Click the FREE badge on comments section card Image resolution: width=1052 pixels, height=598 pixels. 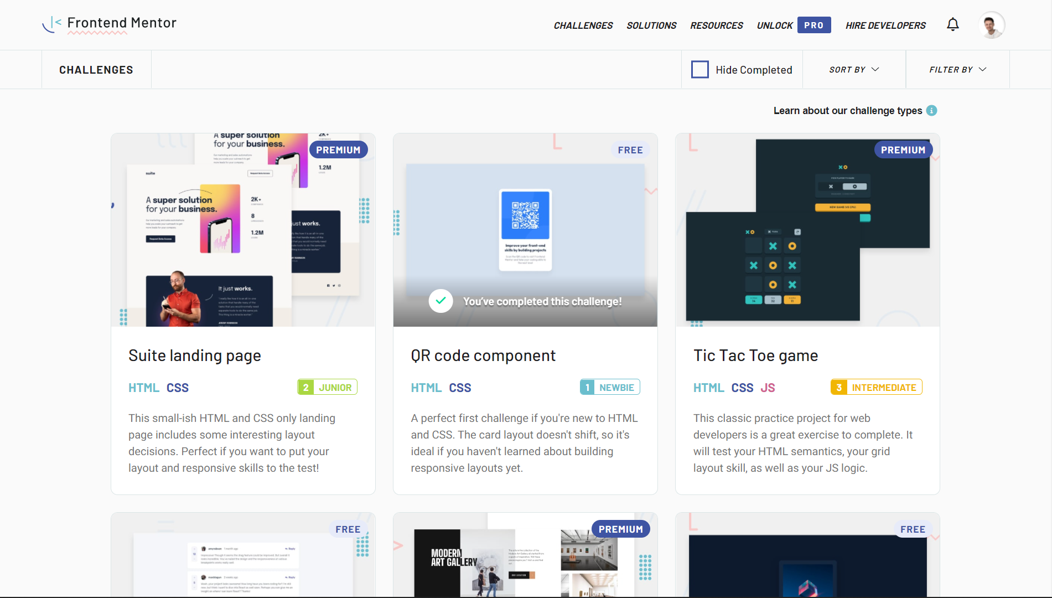[x=348, y=529]
